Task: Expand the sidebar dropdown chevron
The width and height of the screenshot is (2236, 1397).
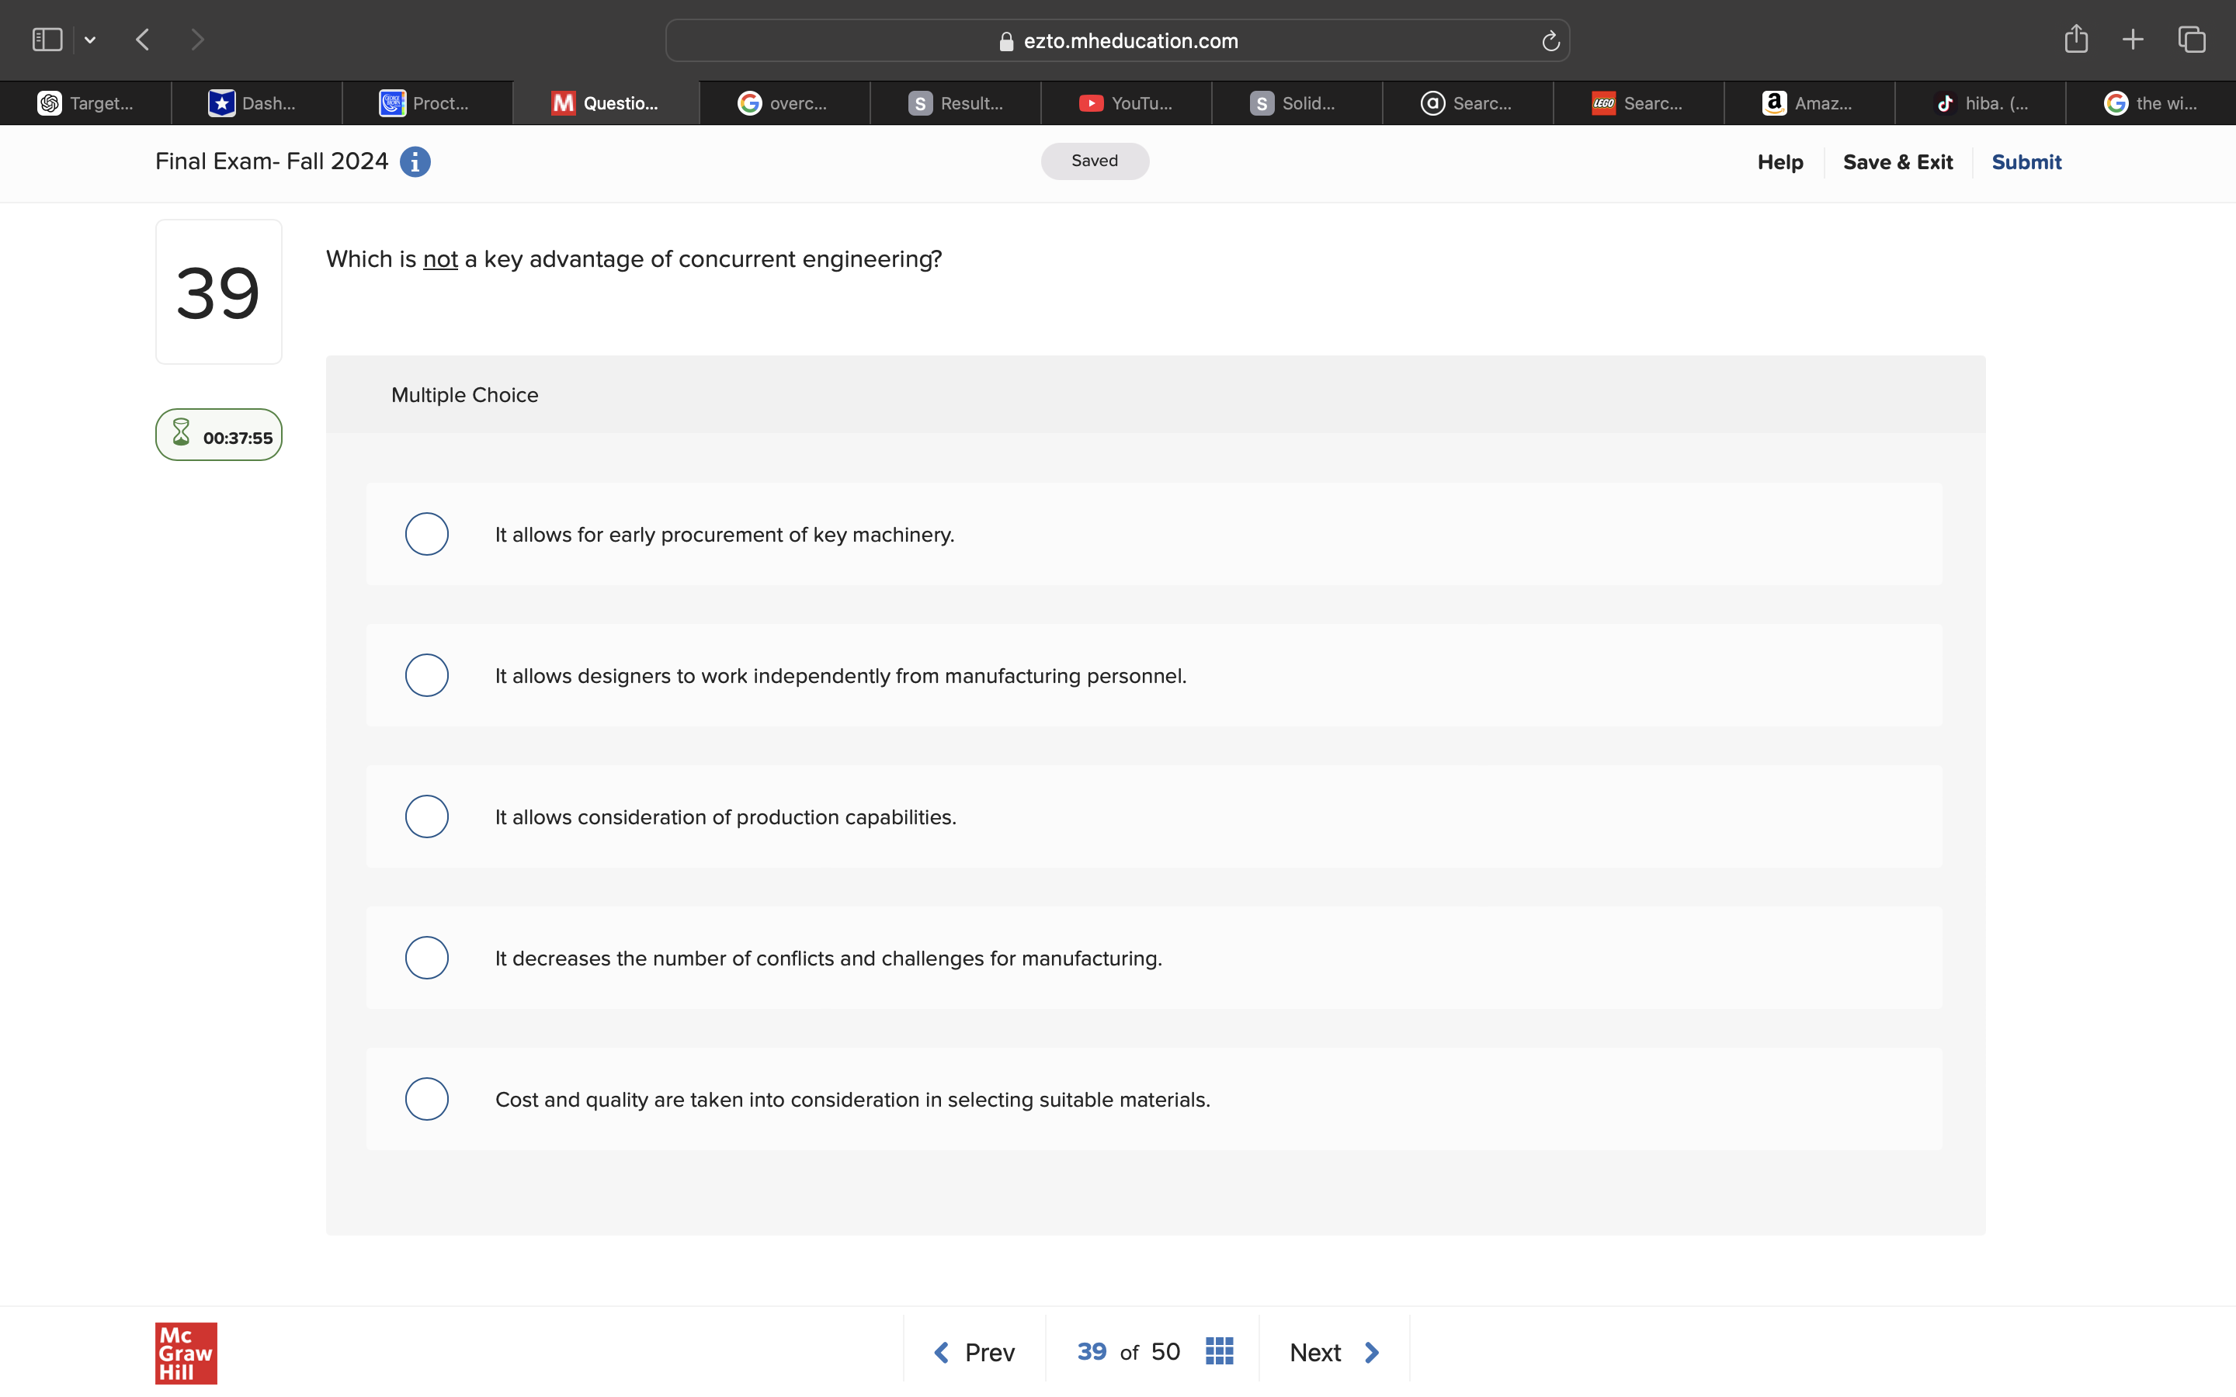Action: [x=89, y=40]
